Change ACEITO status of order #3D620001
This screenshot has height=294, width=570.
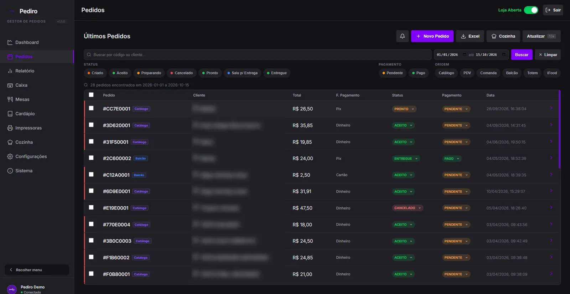coord(403,125)
